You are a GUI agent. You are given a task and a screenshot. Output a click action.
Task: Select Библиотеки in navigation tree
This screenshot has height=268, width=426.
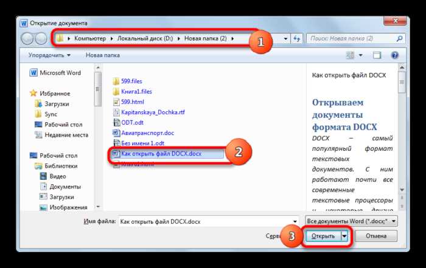(56, 166)
